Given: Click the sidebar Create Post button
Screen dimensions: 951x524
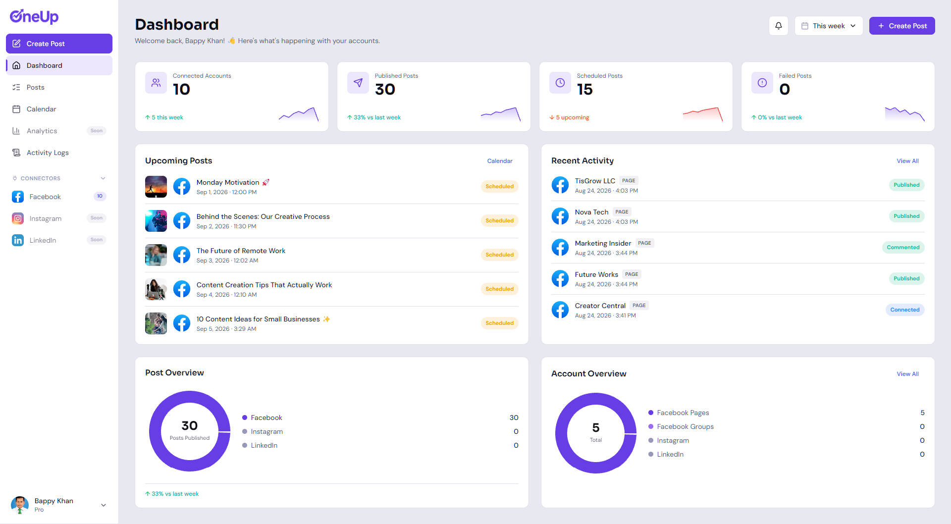Looking at the screenshot, I should click(x=59, y=44).
